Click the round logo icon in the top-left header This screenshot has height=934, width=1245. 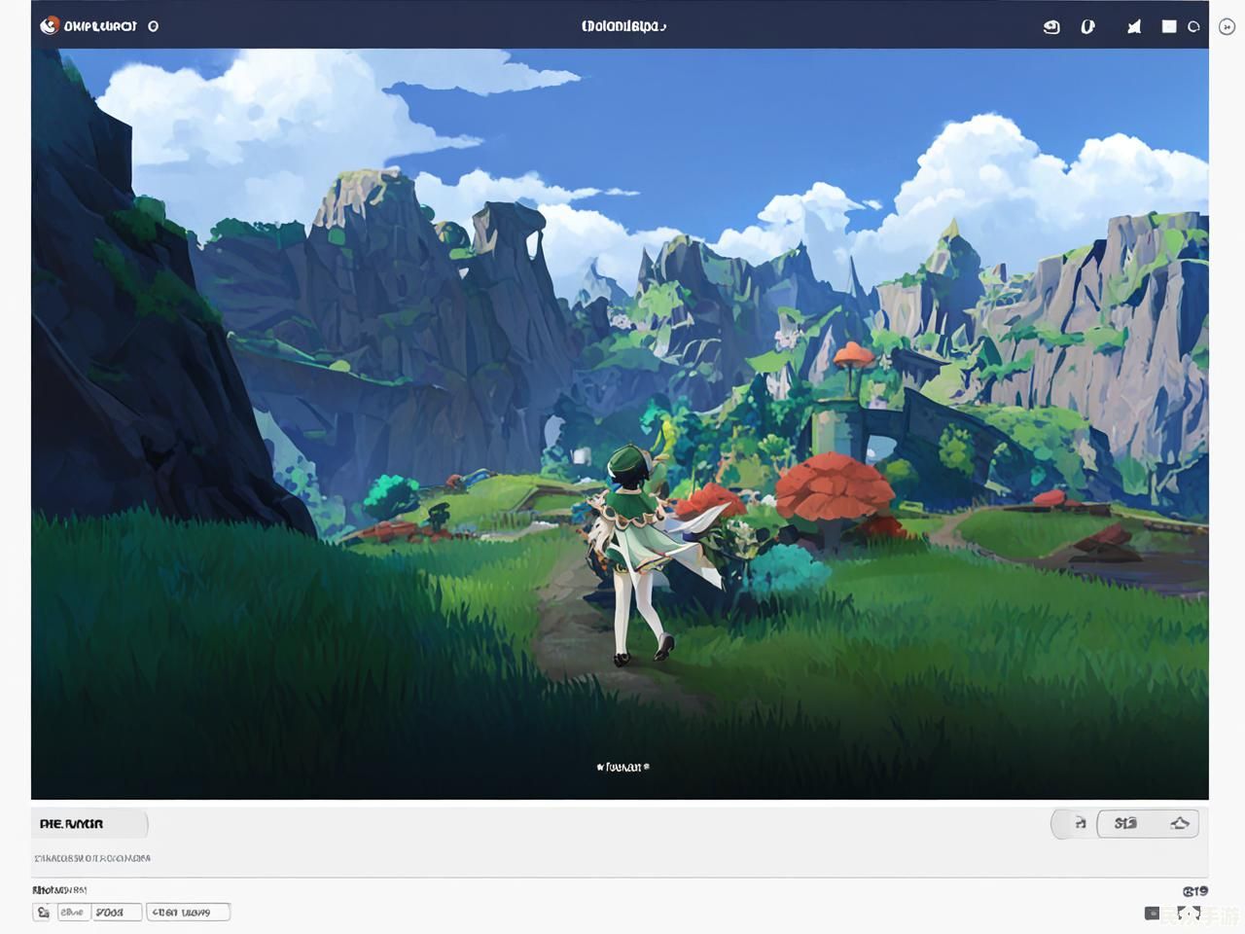click(49, 26)
